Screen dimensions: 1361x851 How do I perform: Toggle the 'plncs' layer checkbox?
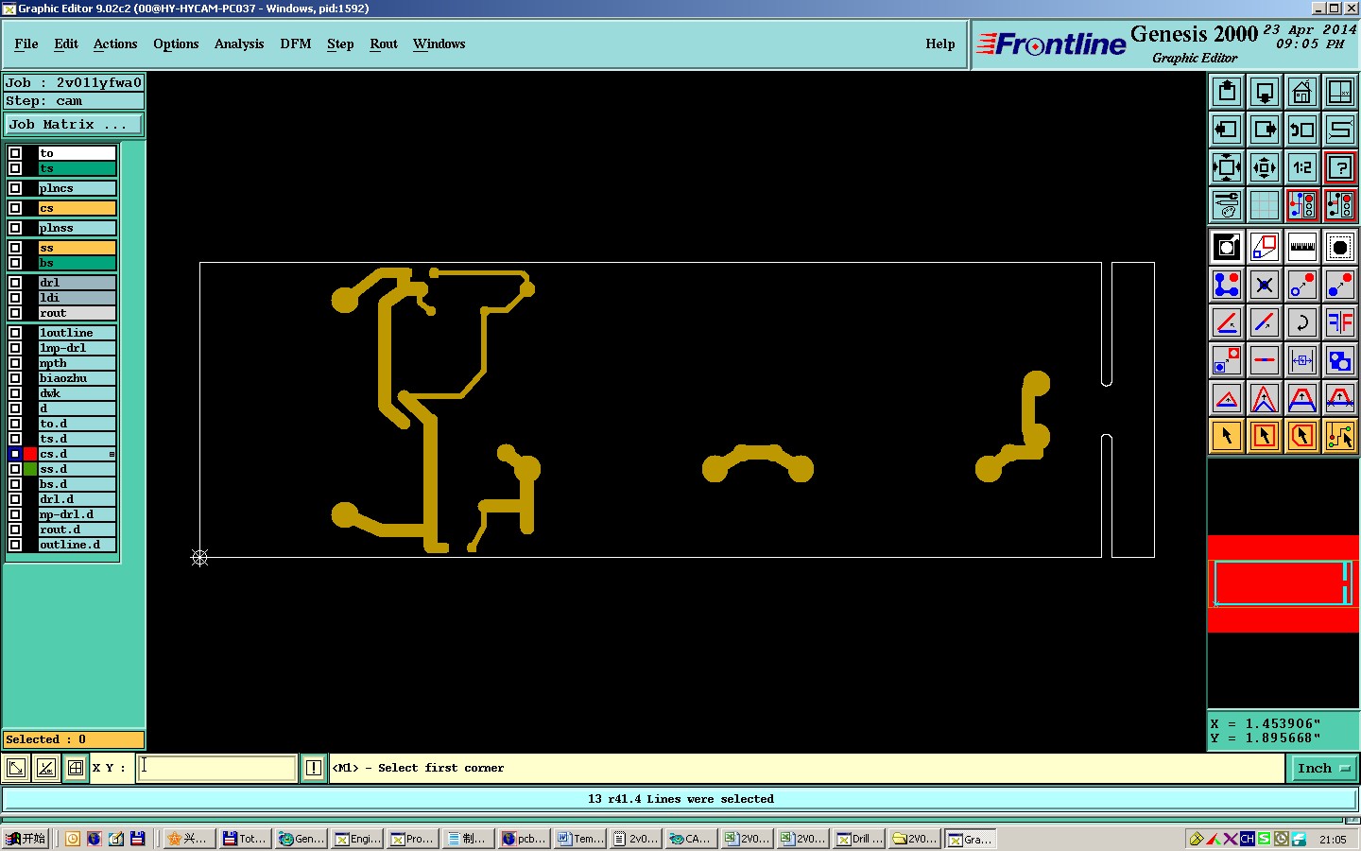15,188
